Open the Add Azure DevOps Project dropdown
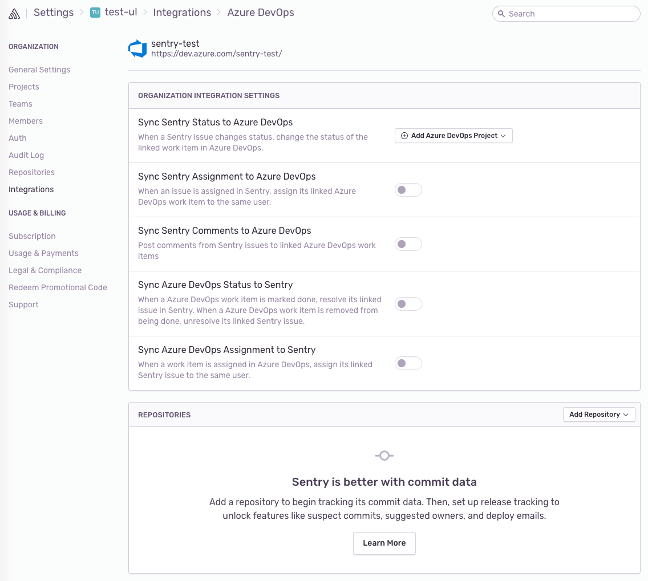The width and height of the screenshot is (648, 581). (x=453, y=135)
